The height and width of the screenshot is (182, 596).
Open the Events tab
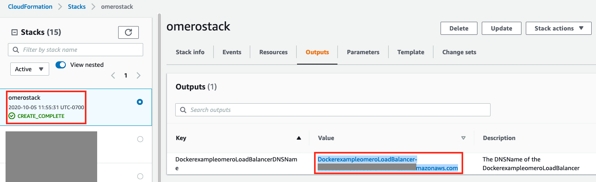232,52
